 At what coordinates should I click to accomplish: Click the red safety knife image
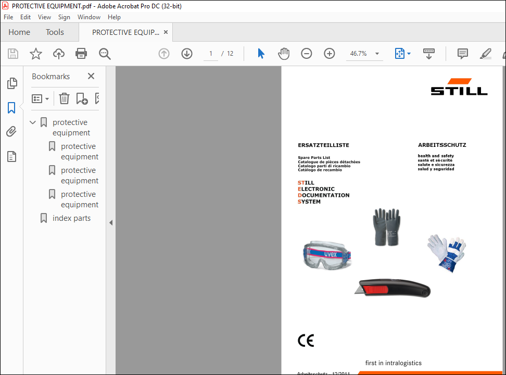tap(393, 287)
